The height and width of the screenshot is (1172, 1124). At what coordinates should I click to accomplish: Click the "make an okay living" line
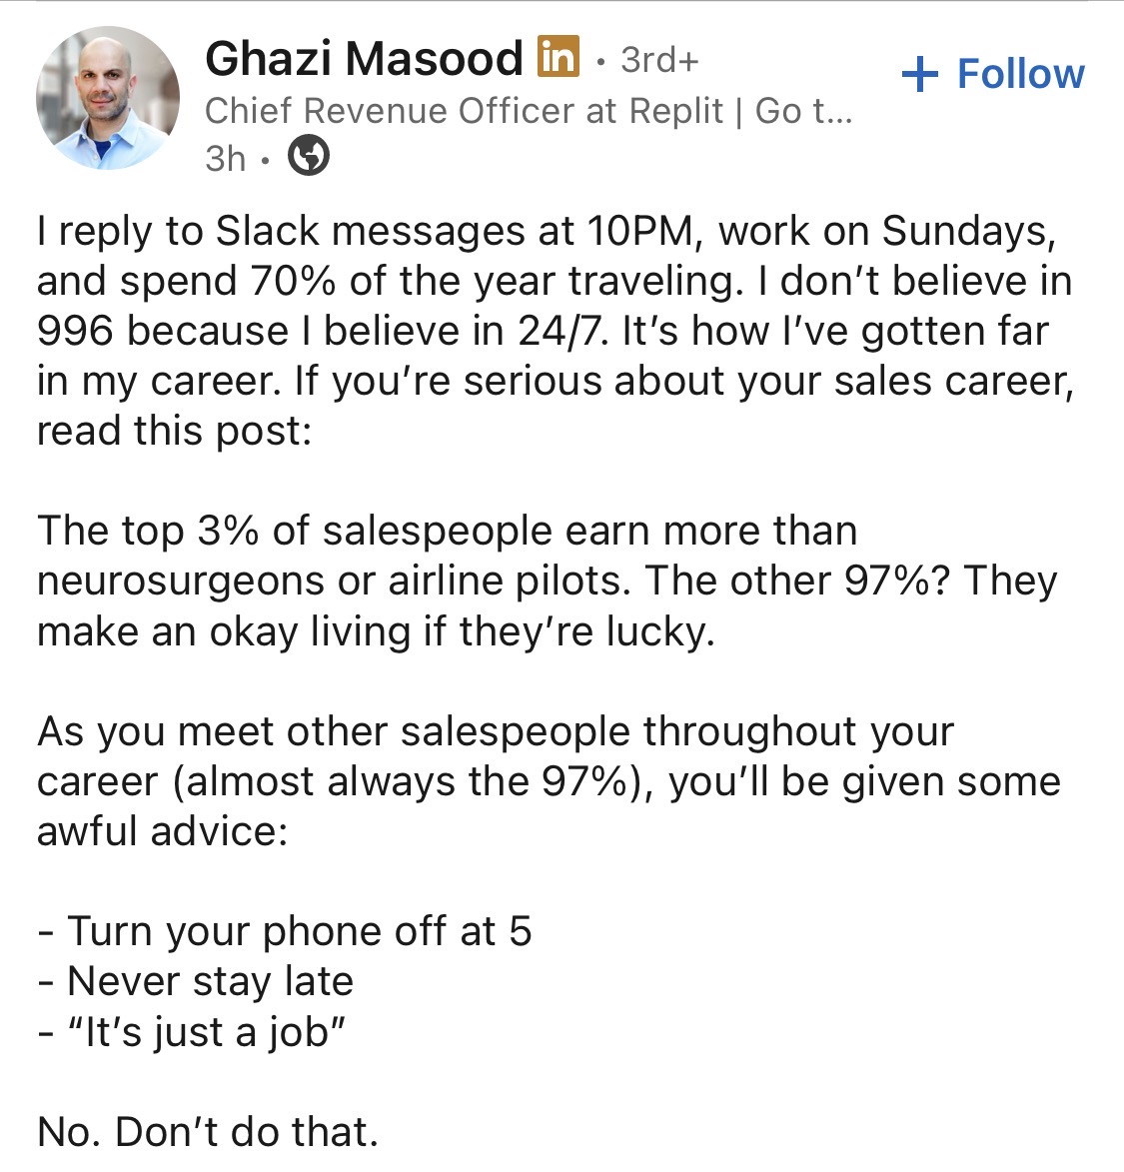click(376, 631)
